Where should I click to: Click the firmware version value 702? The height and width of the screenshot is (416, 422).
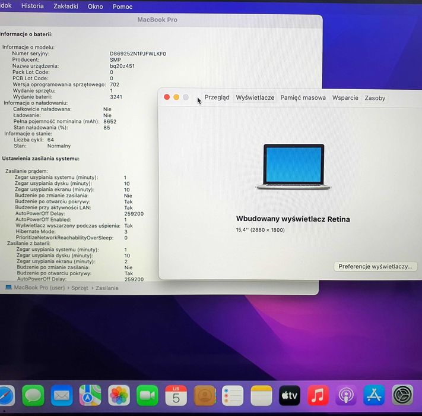(x=115, y=84)
